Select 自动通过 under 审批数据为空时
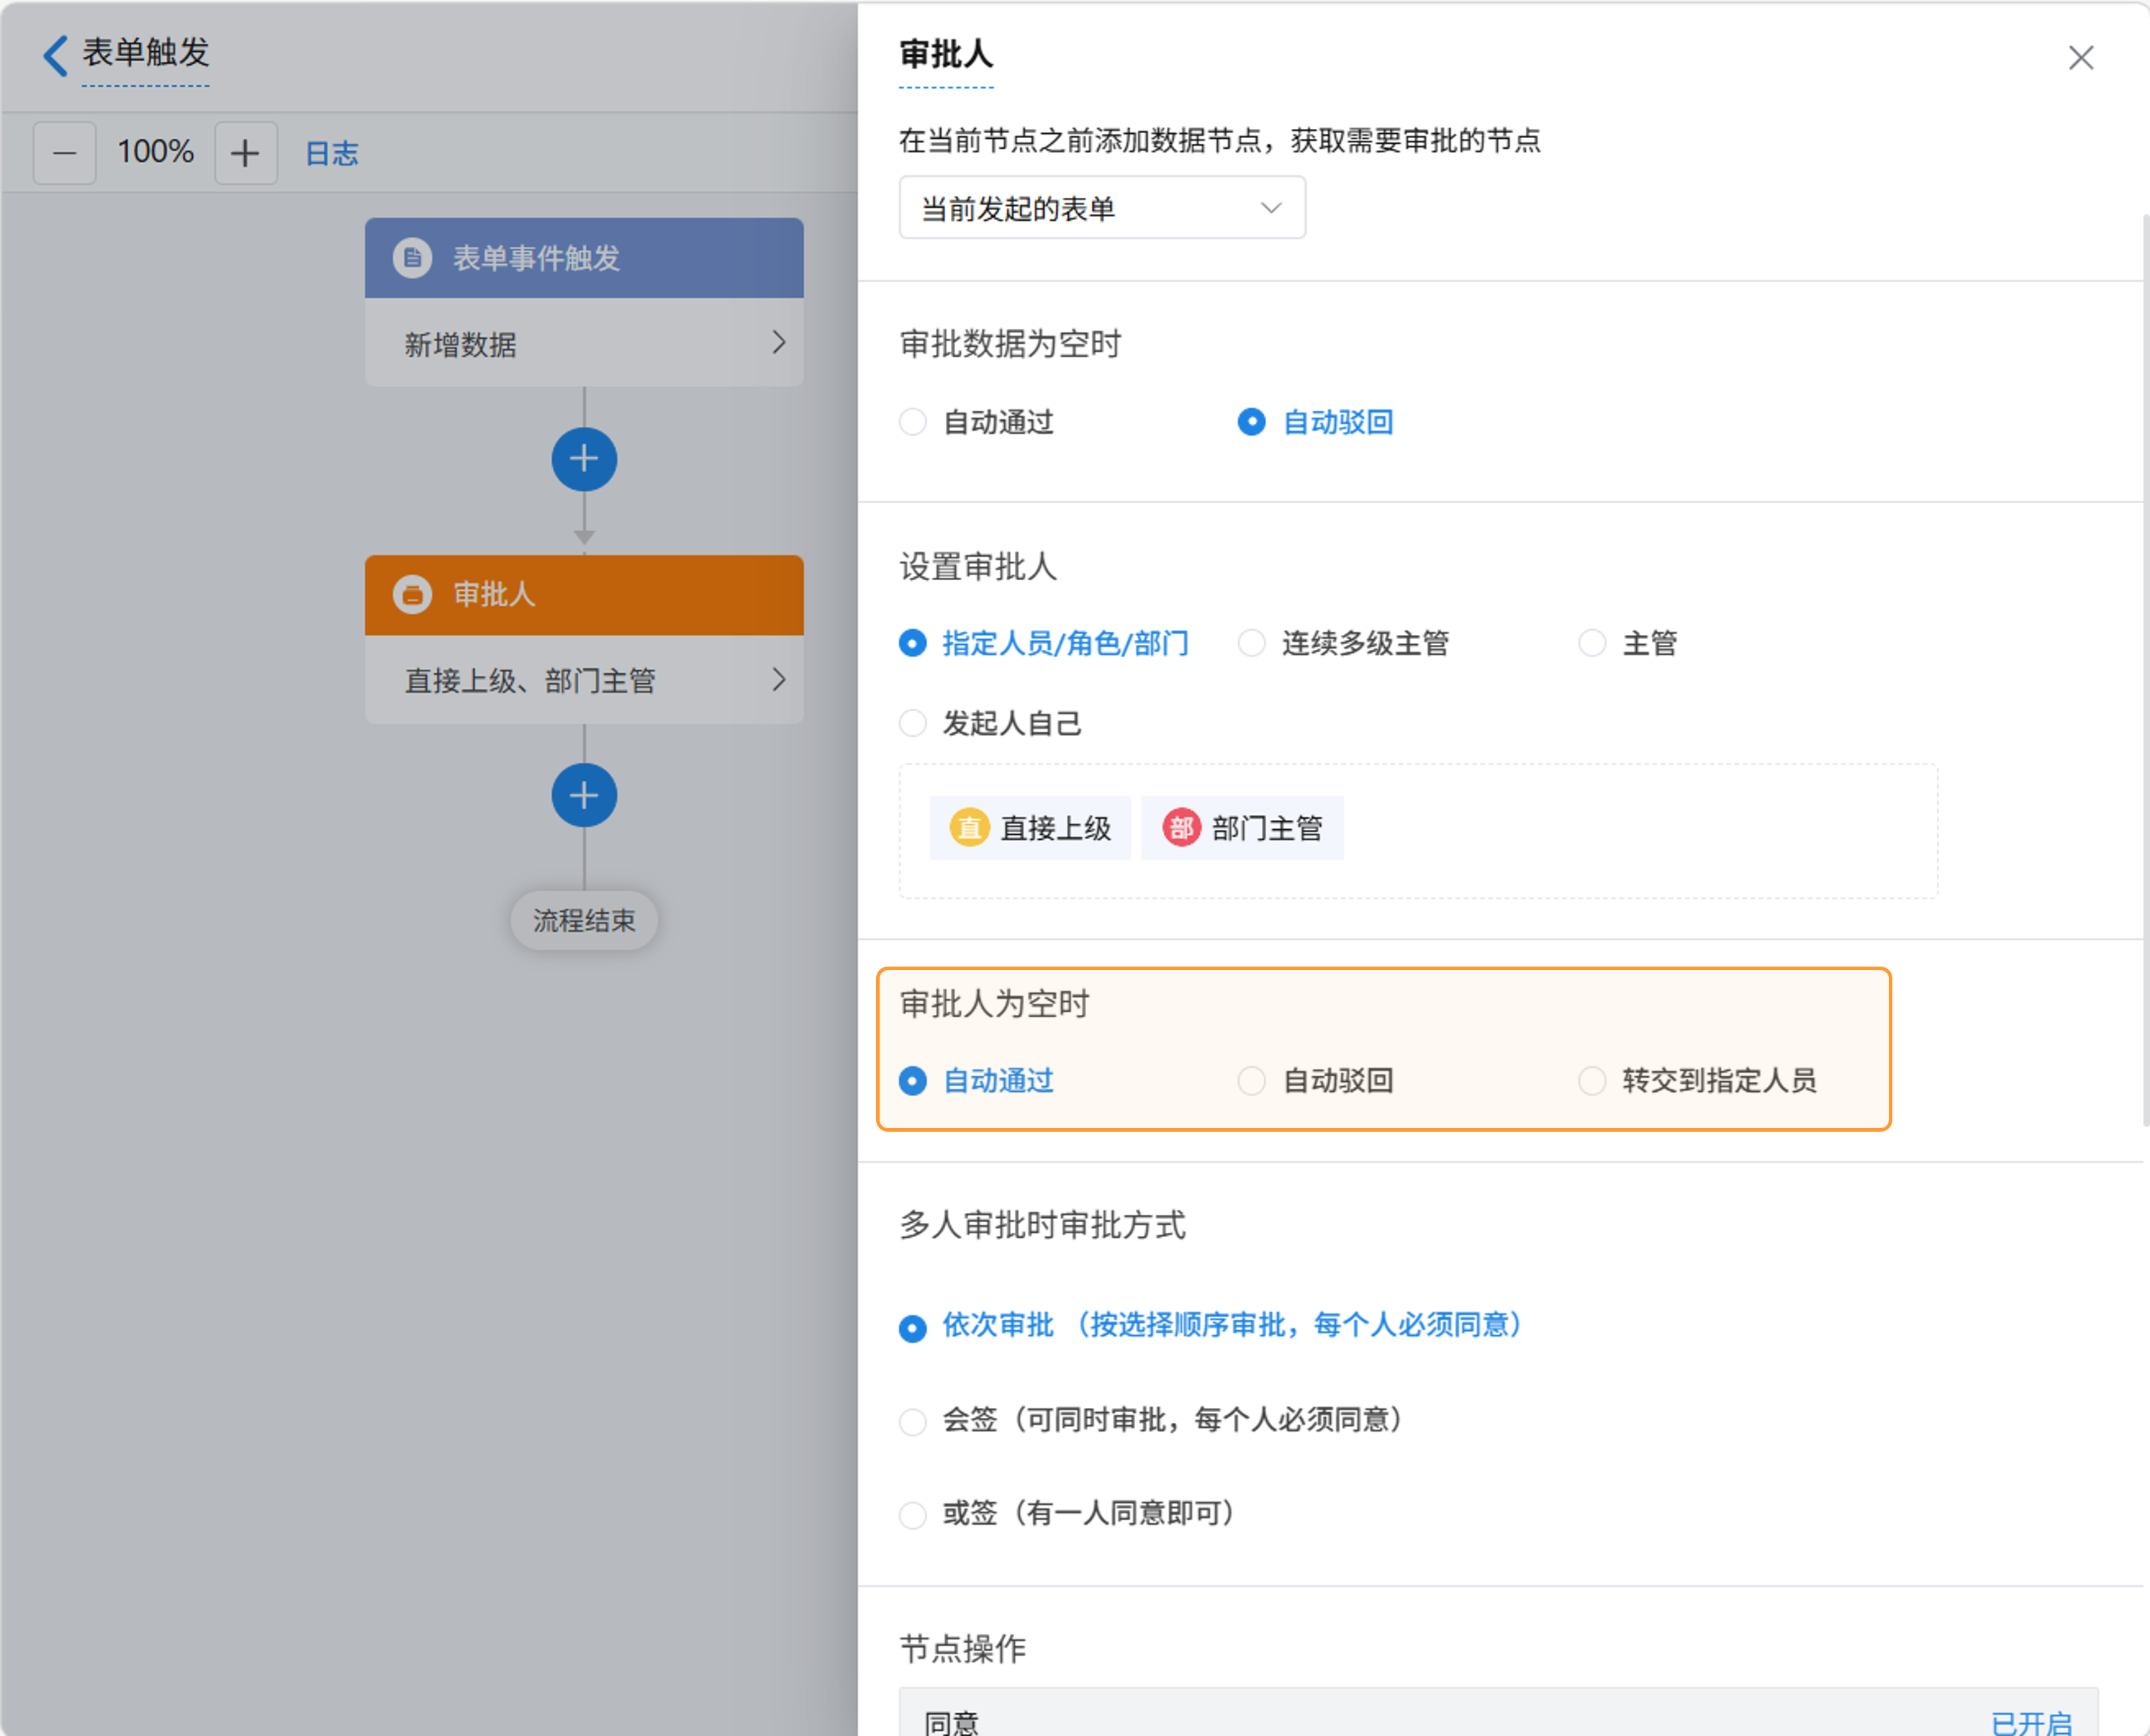Viewport: 2150px width, 1736px height. pyautogui.click(x=913, y=422)
